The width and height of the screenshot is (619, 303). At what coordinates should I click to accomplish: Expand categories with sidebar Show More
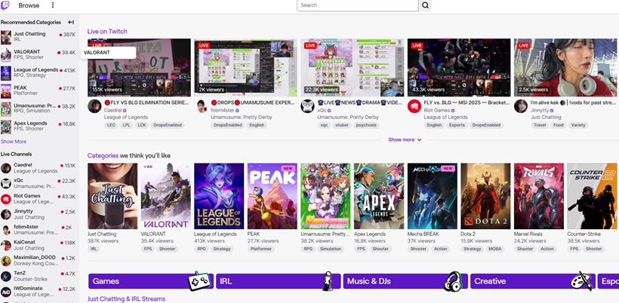pos(14,141)
